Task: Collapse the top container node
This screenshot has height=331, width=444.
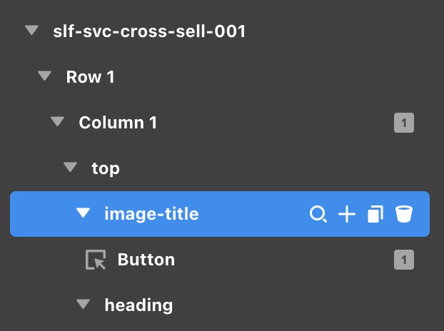Action: [x=70, y=168]
